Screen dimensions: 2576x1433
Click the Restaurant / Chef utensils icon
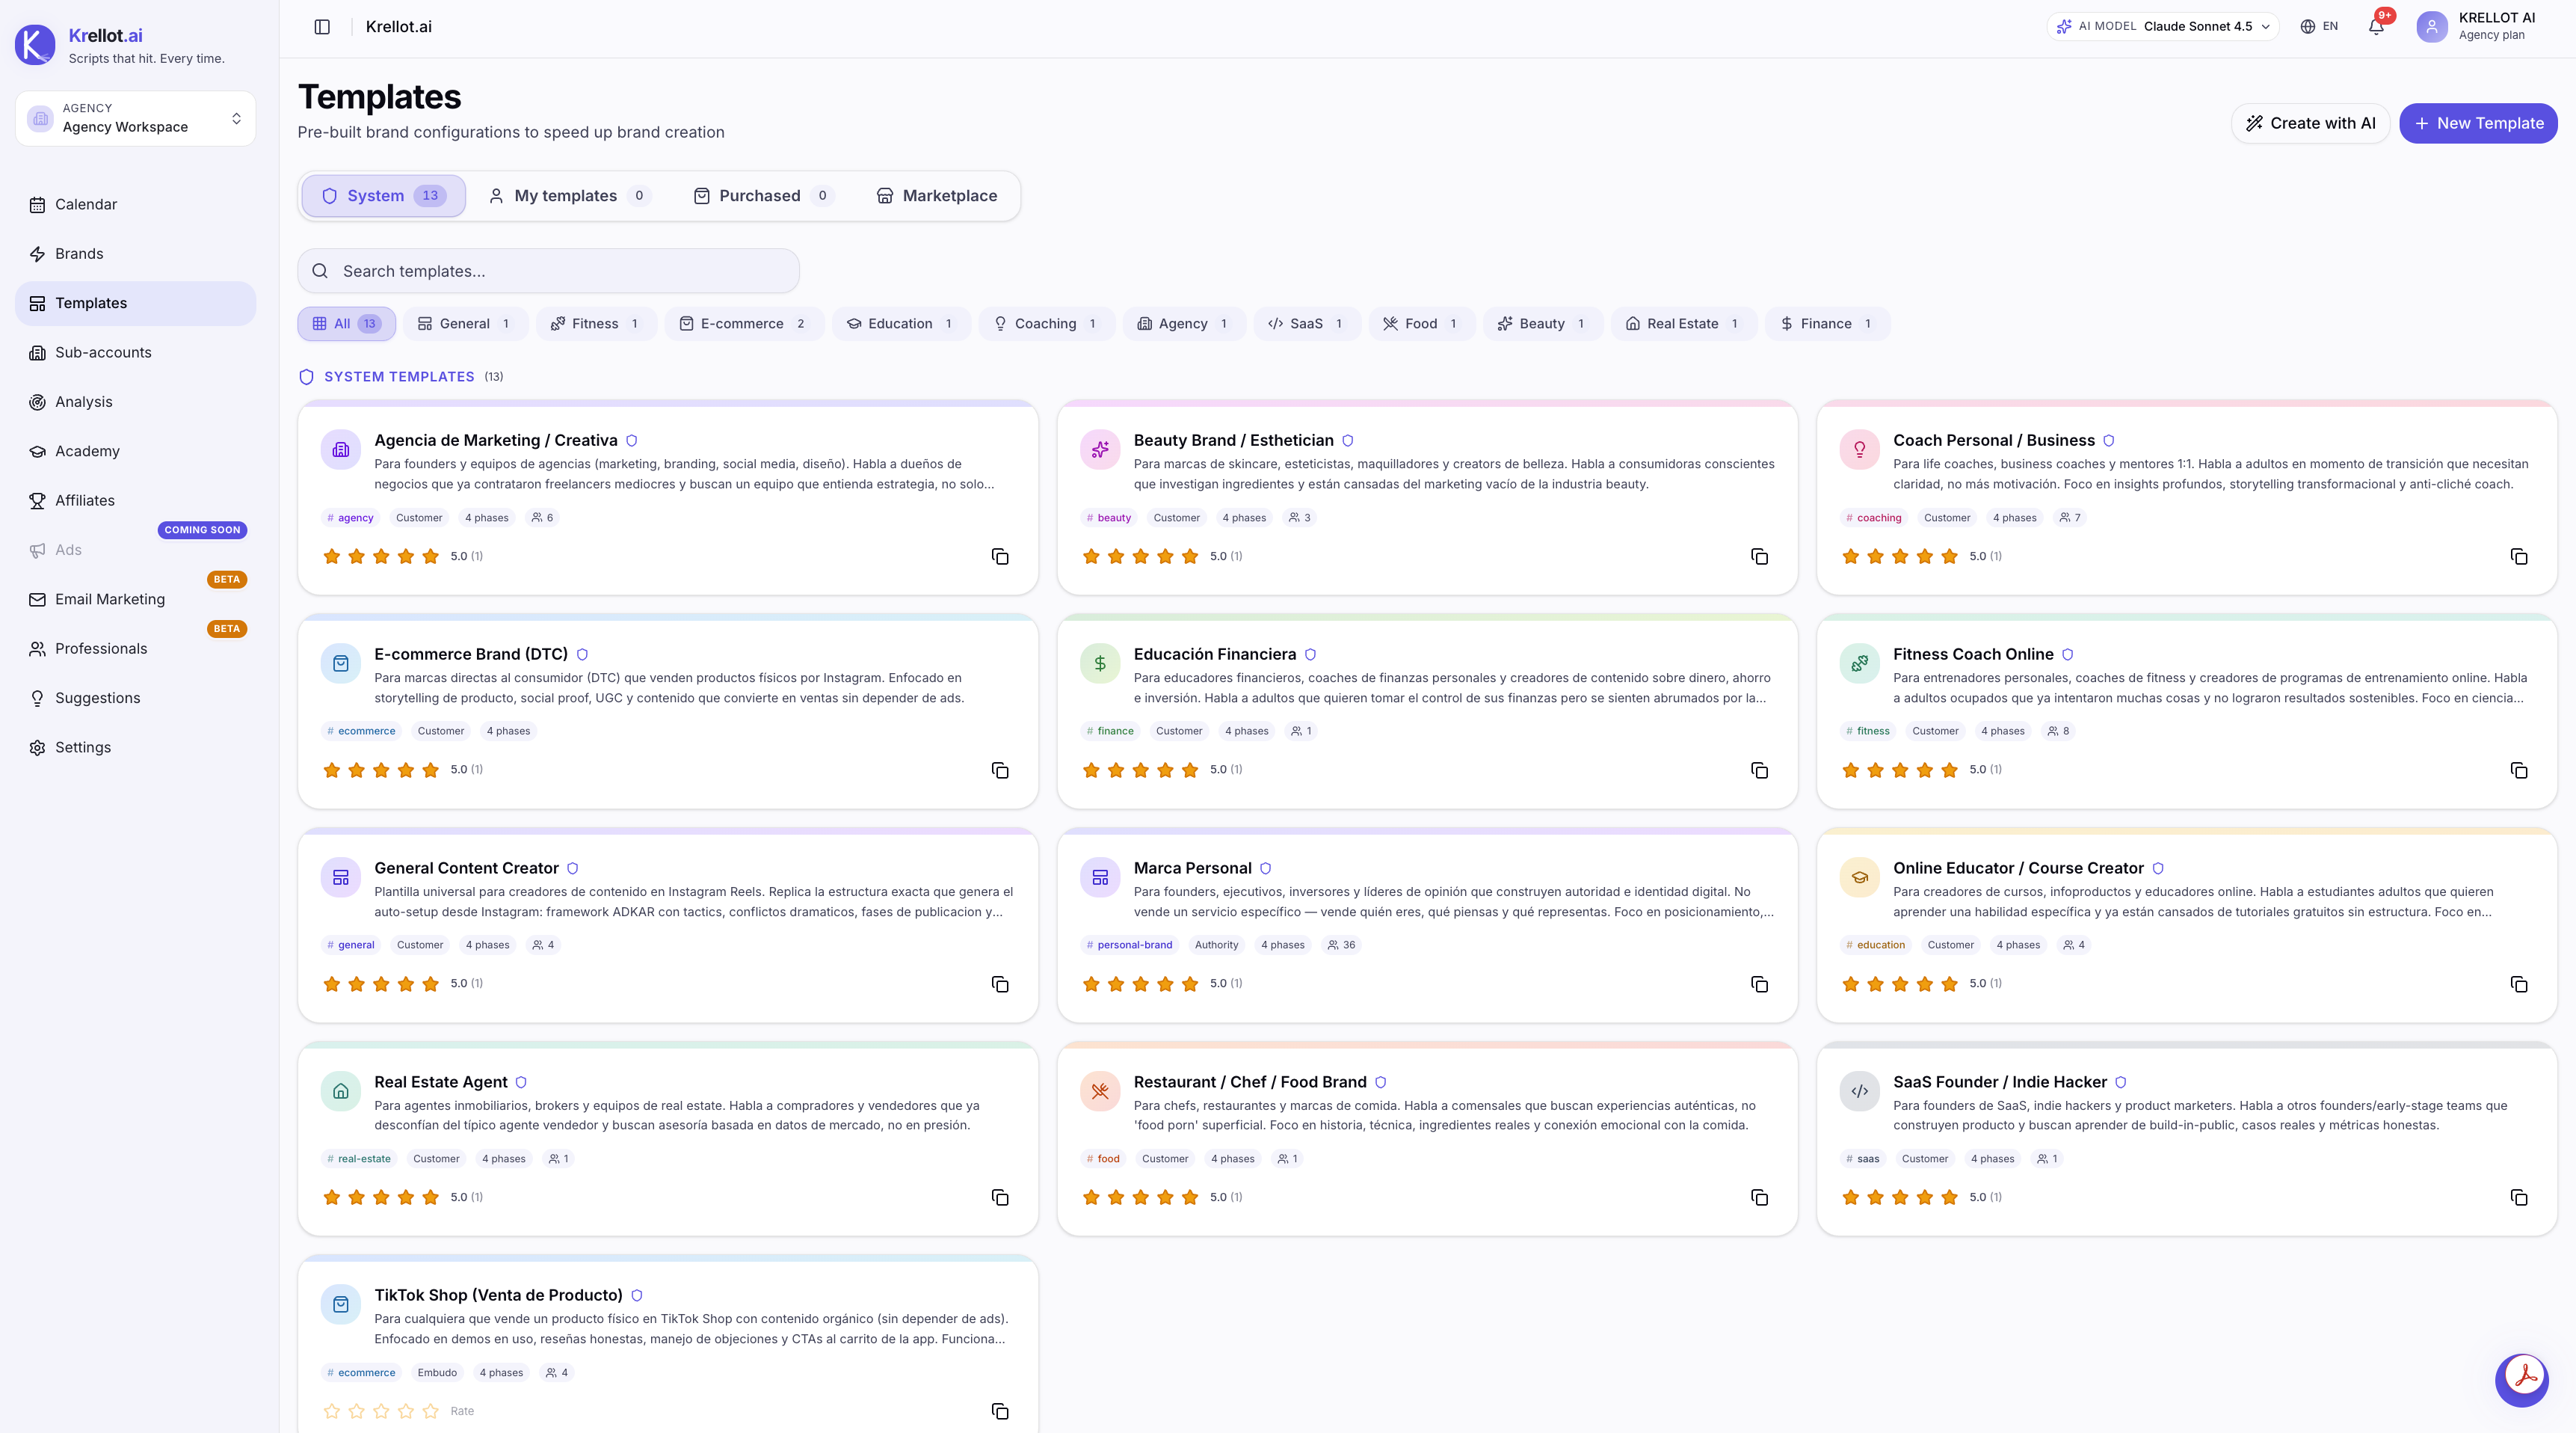(1100, 1090)
